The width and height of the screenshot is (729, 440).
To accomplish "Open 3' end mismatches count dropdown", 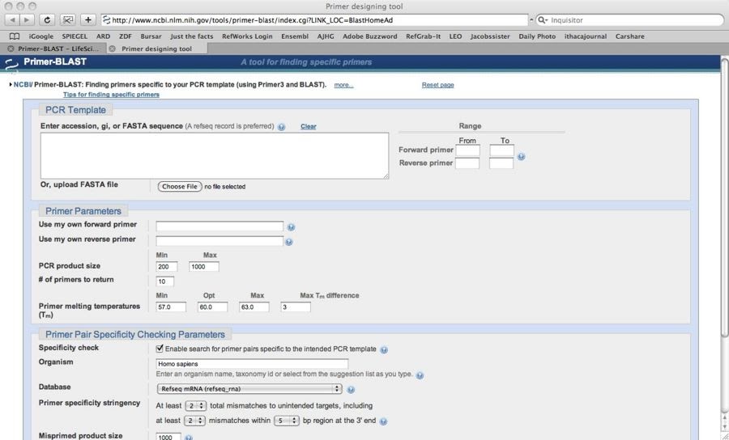I will tap(194, 421).
